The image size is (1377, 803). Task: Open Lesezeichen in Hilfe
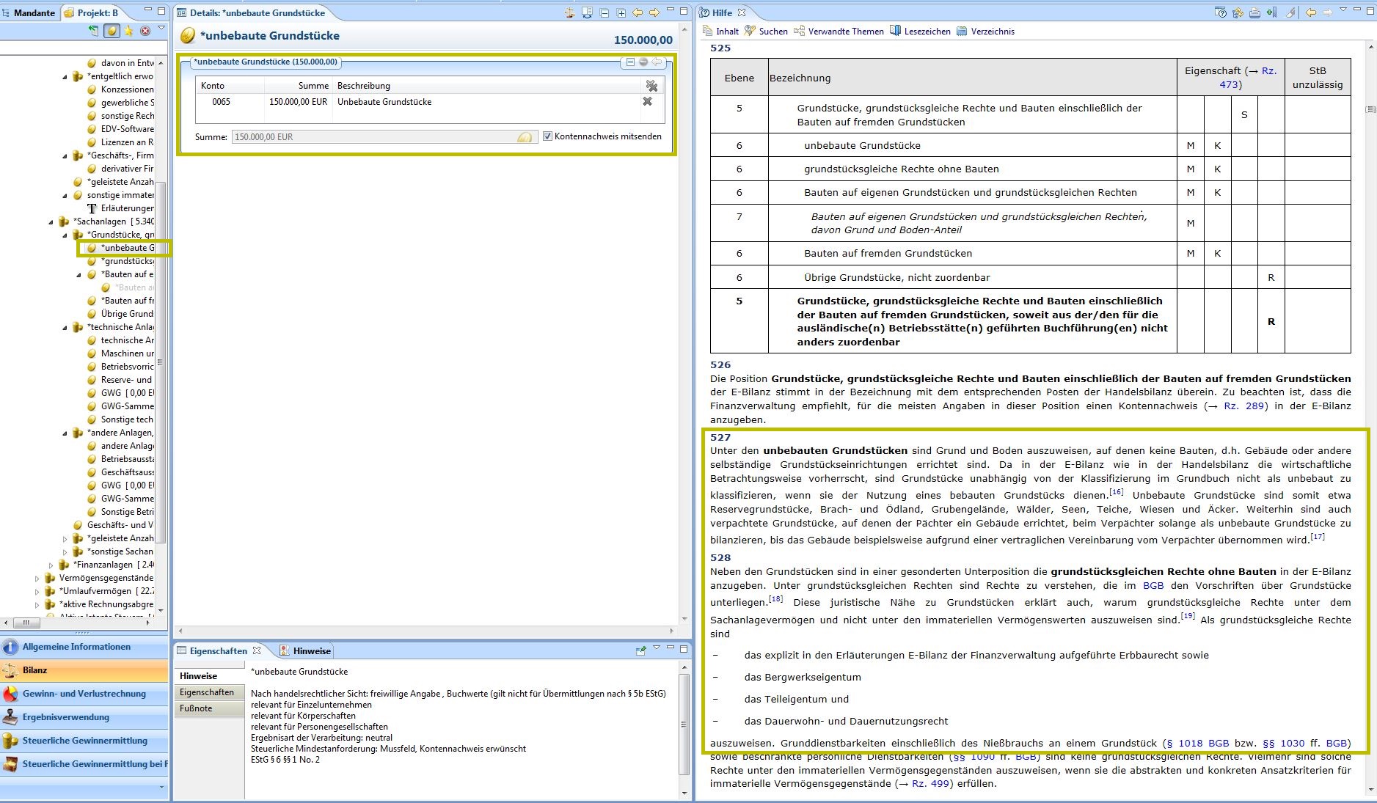point(920,32)
